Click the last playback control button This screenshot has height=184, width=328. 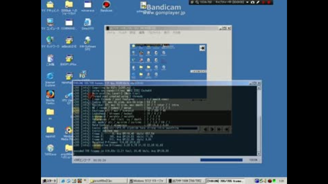click(226, 129)
